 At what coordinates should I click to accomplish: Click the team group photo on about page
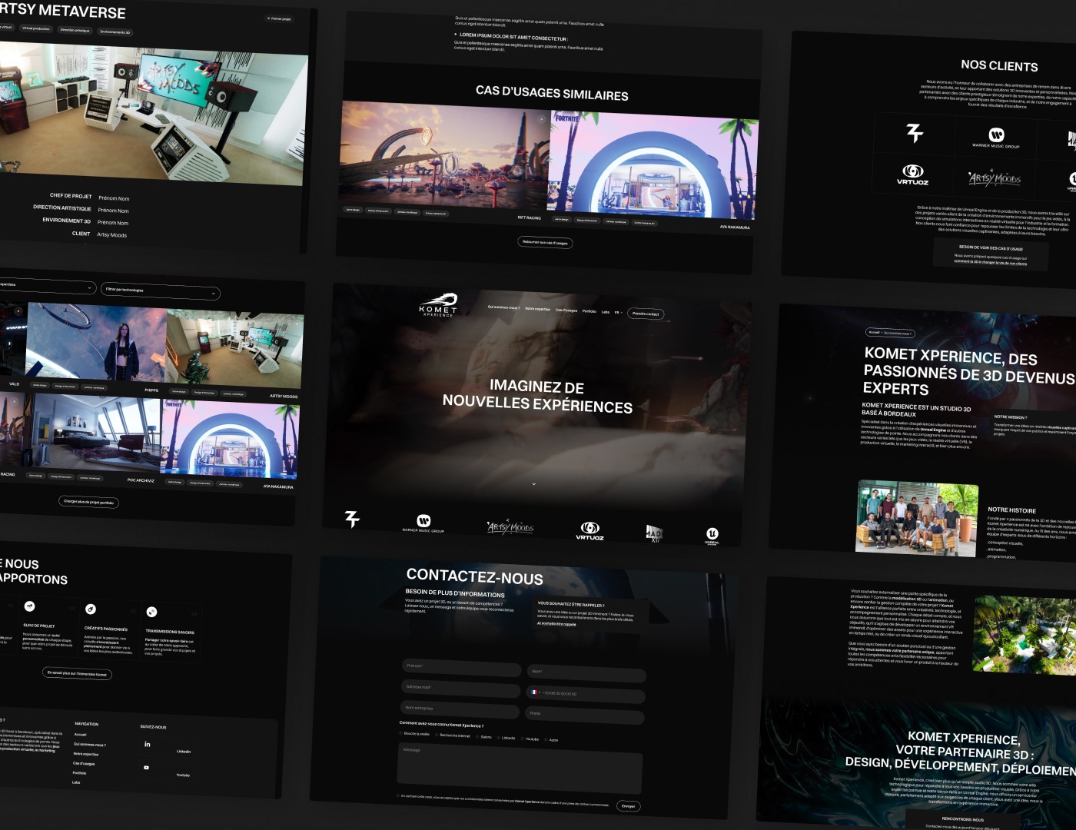point(917,519)
